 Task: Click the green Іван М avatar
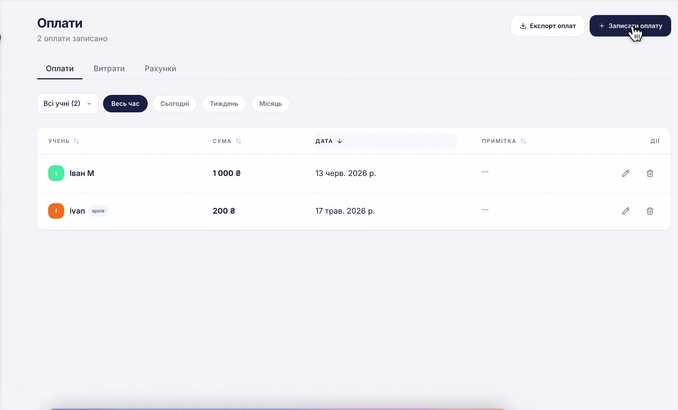click(56, 173)
